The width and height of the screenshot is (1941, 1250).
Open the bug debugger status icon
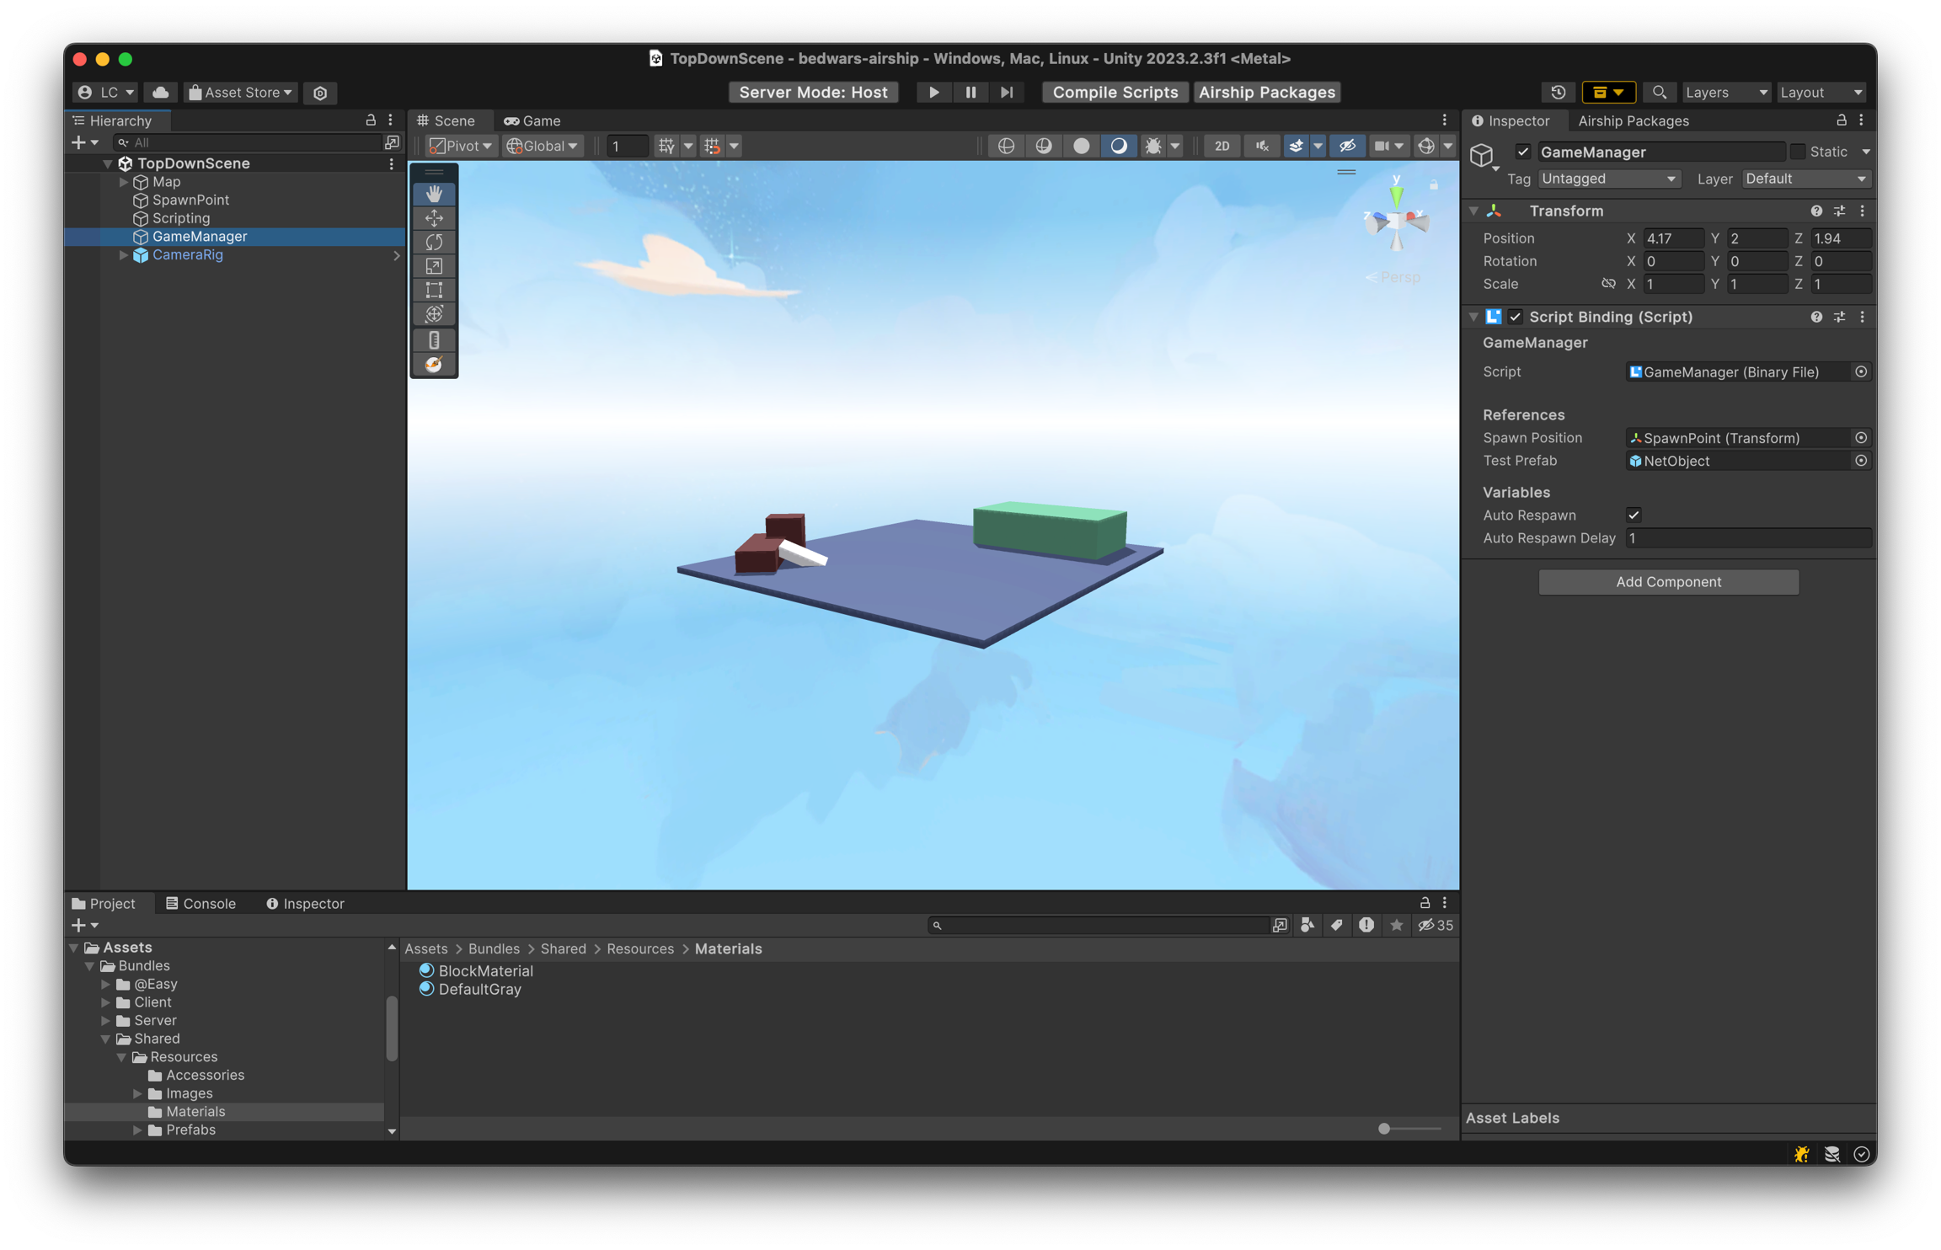click(1801, 1154)
